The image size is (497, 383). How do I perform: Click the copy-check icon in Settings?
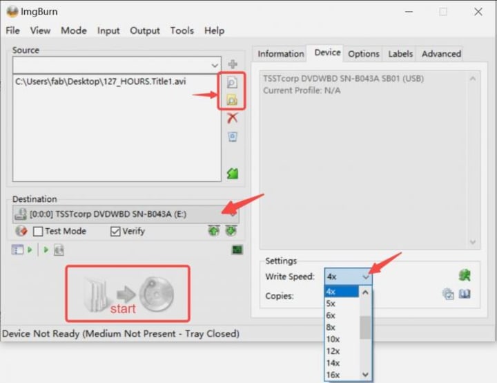click(x=448, y=294)
